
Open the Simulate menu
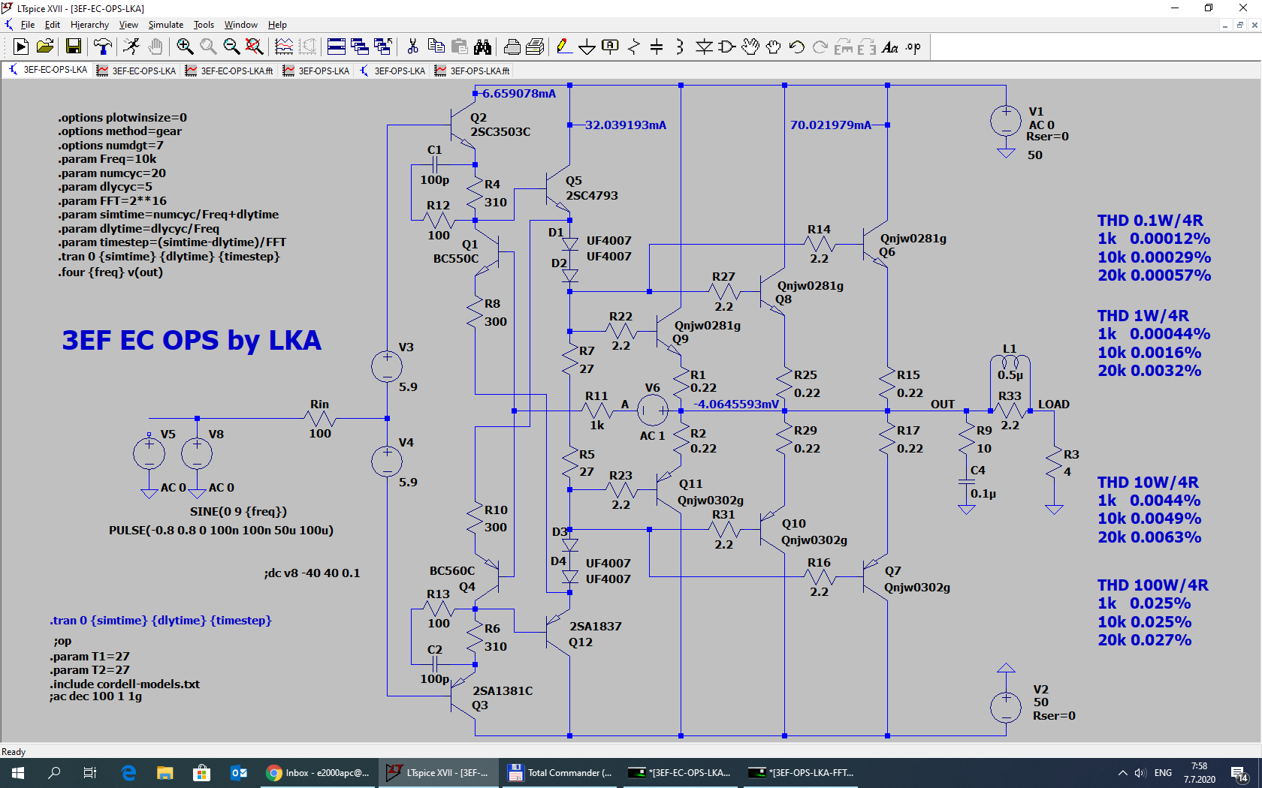tap(166, 25)
